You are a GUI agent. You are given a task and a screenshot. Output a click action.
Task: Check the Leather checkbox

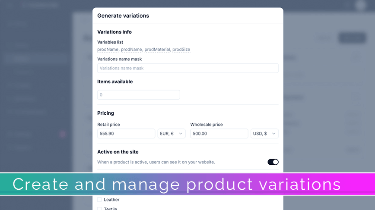pos(99,200)
